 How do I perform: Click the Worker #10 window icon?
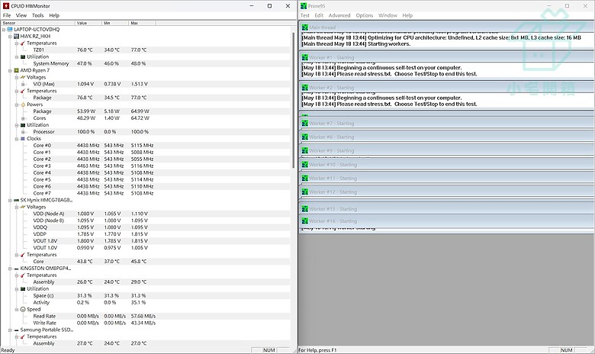(304, 165)
